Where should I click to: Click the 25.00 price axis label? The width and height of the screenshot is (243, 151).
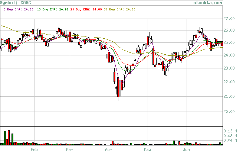[229, 42]
